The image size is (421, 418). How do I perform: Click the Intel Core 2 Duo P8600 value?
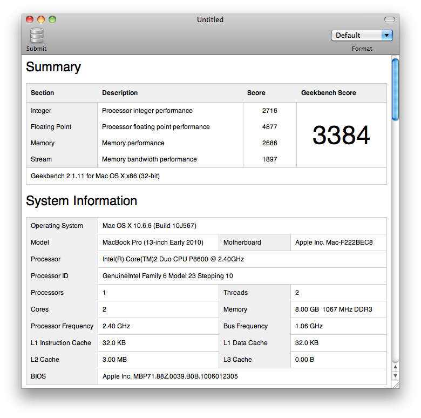(x=173, y=259)
